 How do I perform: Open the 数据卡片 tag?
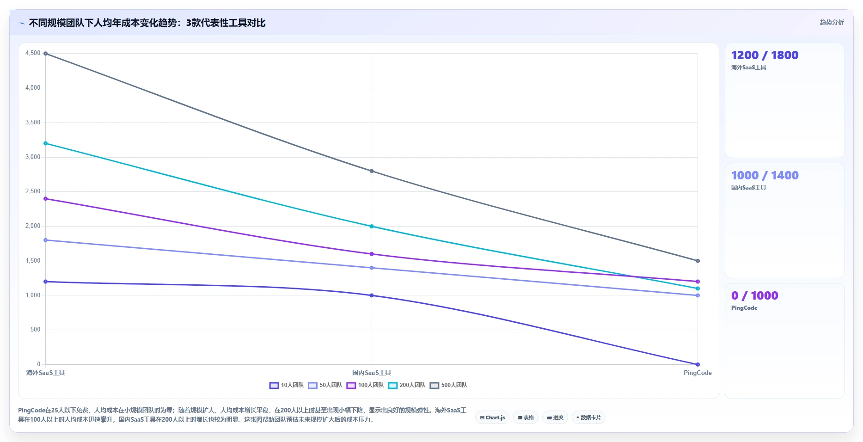pos(588,417)
